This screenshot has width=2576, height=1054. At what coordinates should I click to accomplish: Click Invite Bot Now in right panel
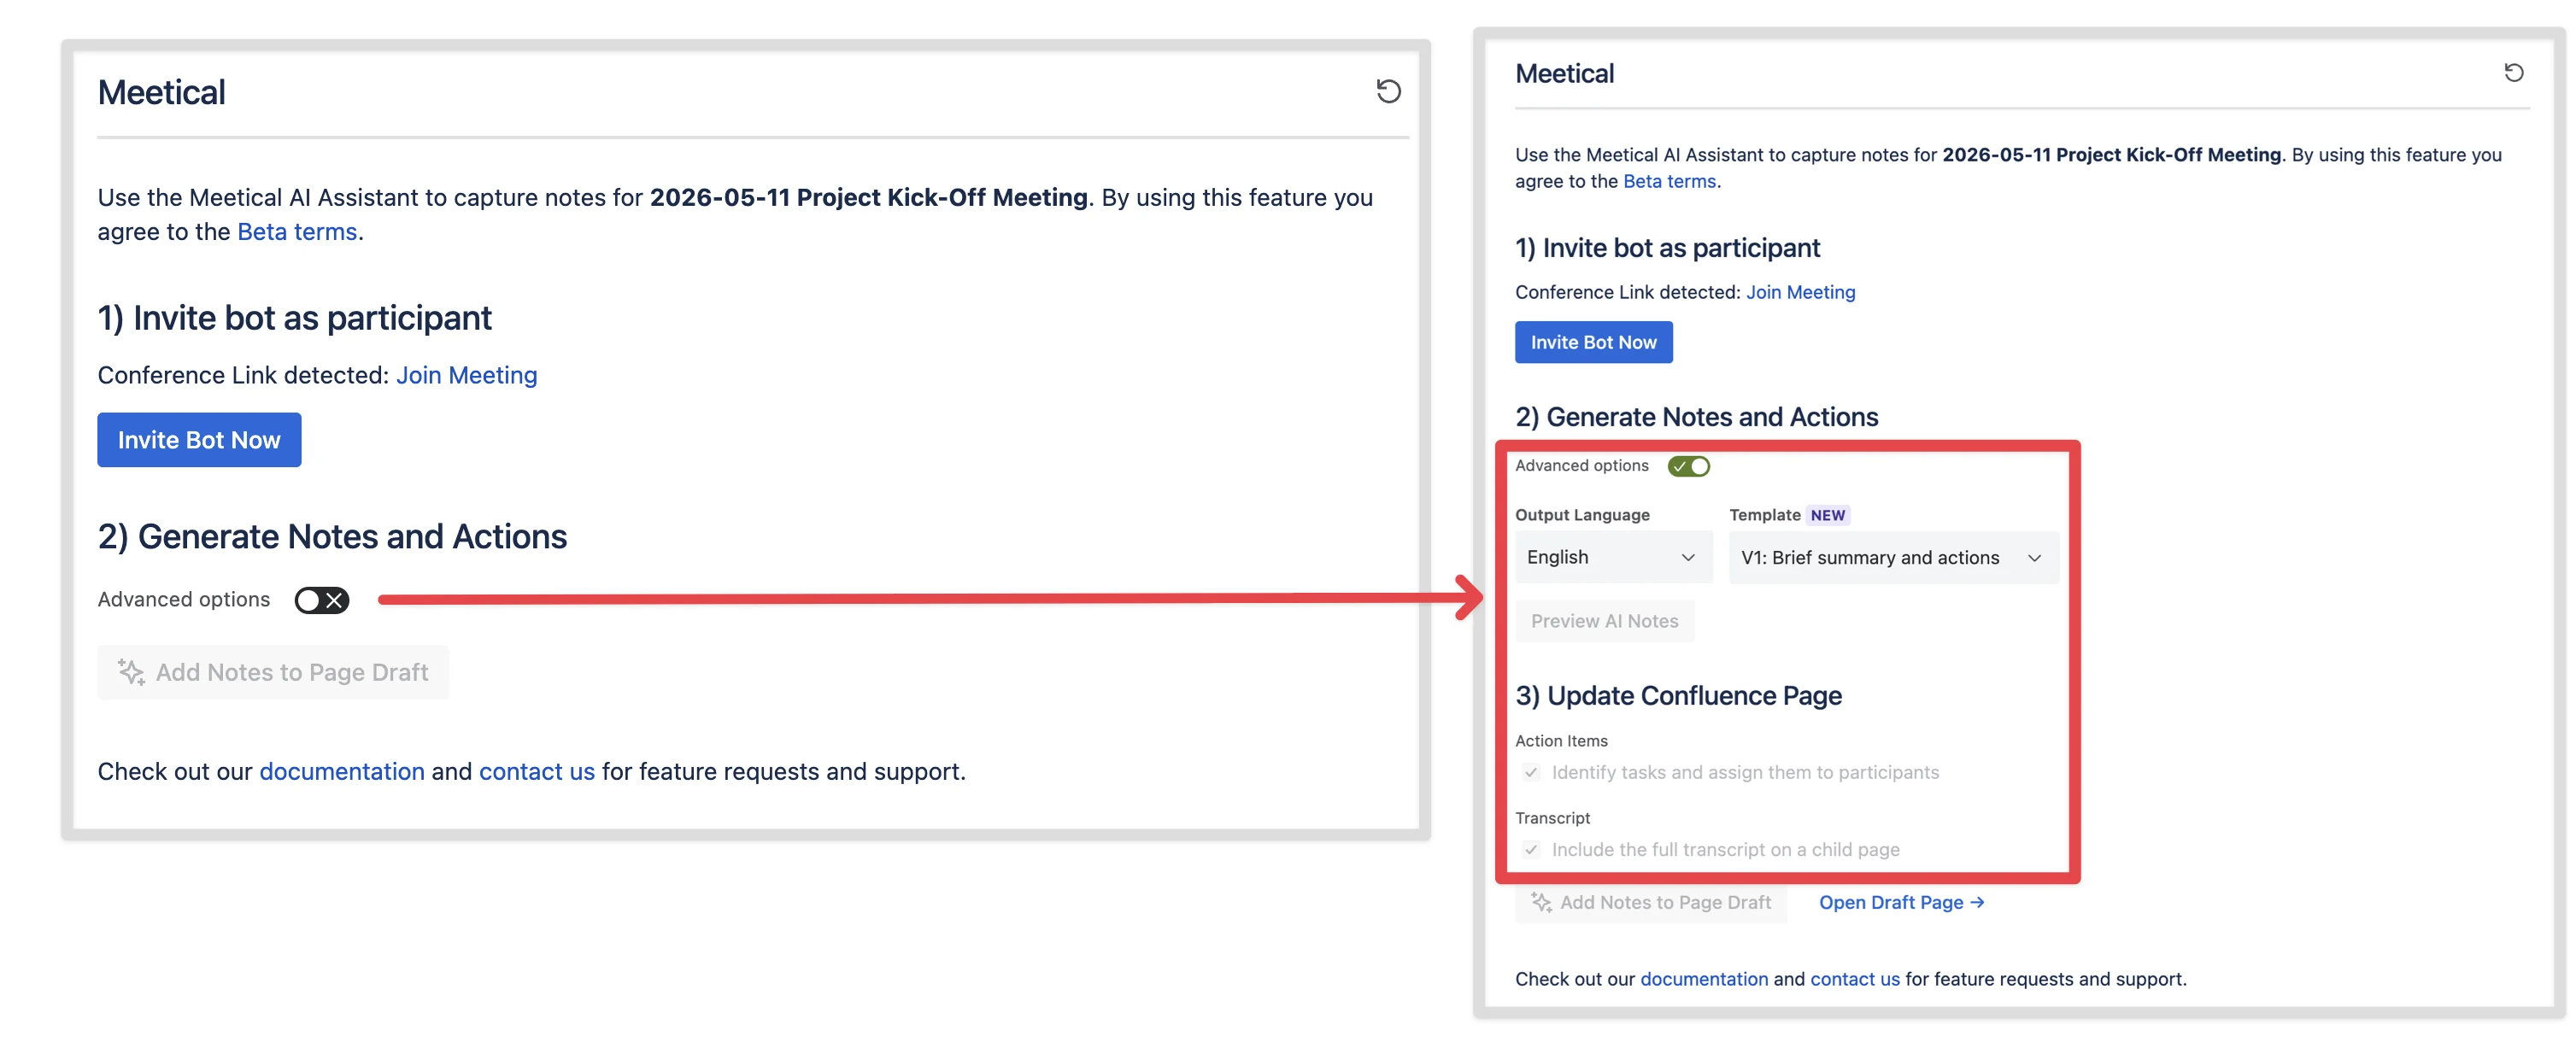pyautogui.click(x=1593, y=342)
